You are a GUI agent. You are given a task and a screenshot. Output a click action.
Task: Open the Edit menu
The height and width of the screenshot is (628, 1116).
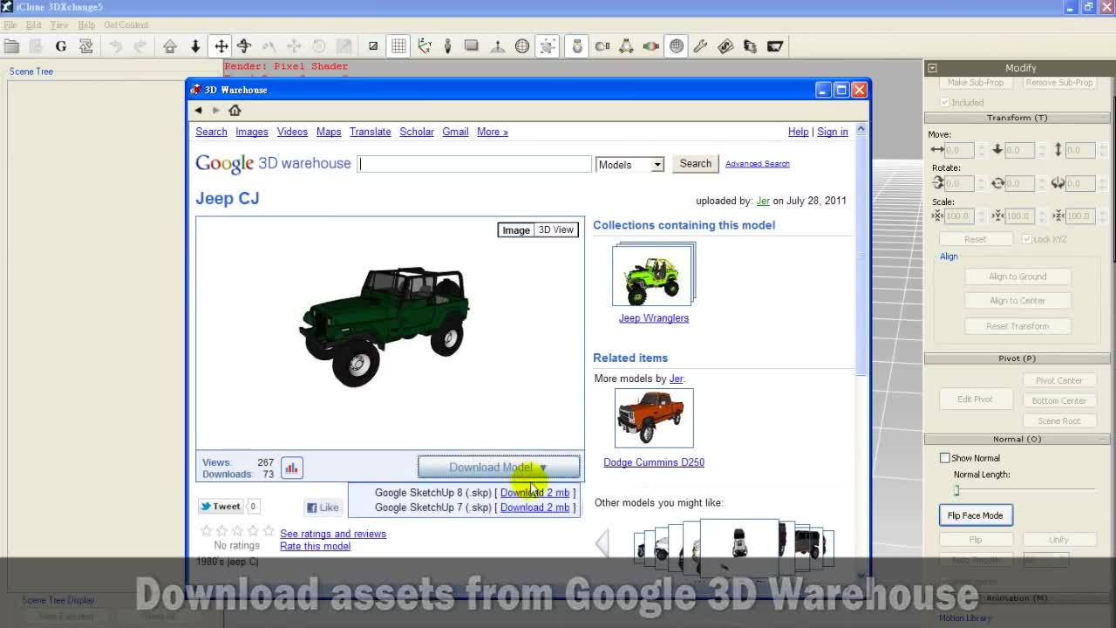click(x=33, y=25)
